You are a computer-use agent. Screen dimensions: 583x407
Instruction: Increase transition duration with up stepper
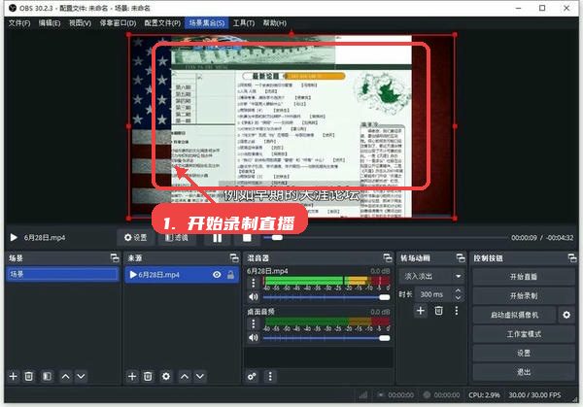pos(458,290)
